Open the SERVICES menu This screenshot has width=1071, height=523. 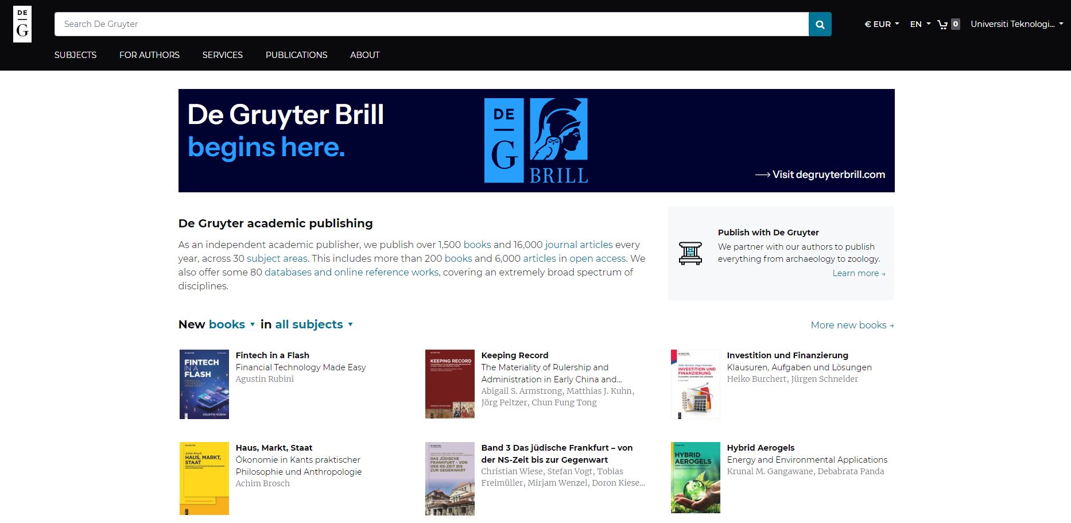[x=223, y=55]
